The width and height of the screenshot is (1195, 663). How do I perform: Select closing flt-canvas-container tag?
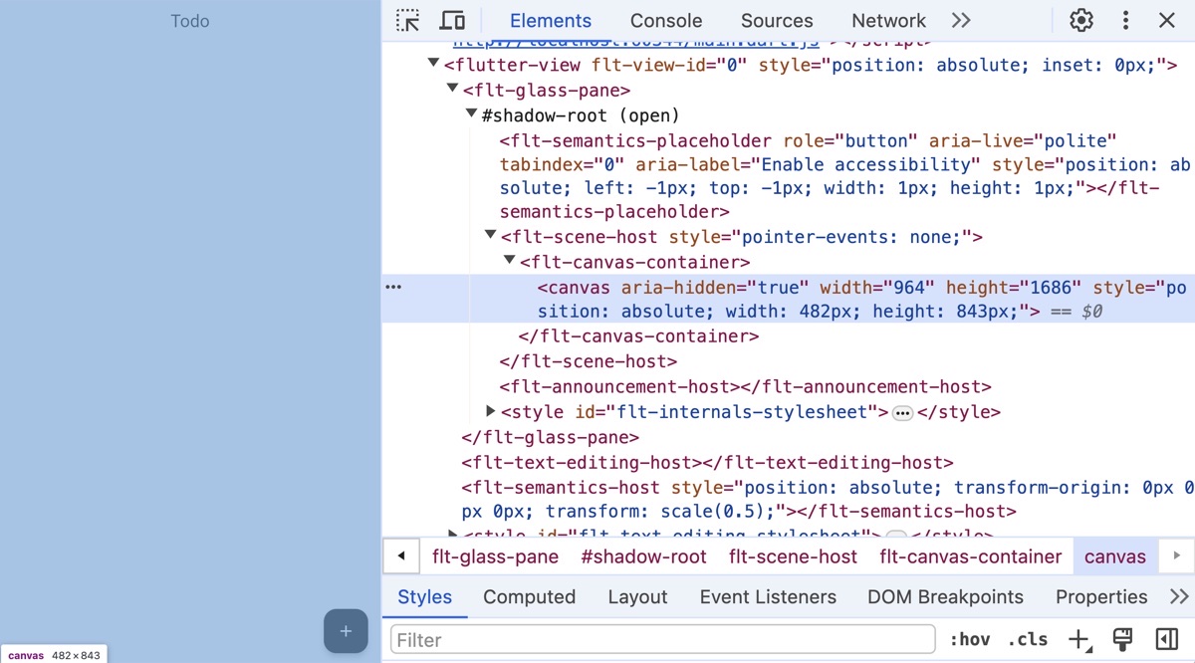(639, 336)
